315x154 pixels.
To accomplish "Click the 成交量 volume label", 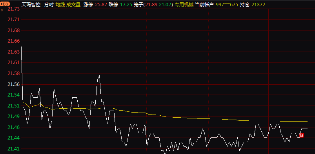I will [x=73, y=5].
